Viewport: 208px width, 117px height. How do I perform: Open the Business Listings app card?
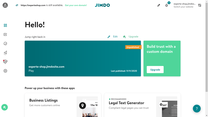[x=63, y=105]
